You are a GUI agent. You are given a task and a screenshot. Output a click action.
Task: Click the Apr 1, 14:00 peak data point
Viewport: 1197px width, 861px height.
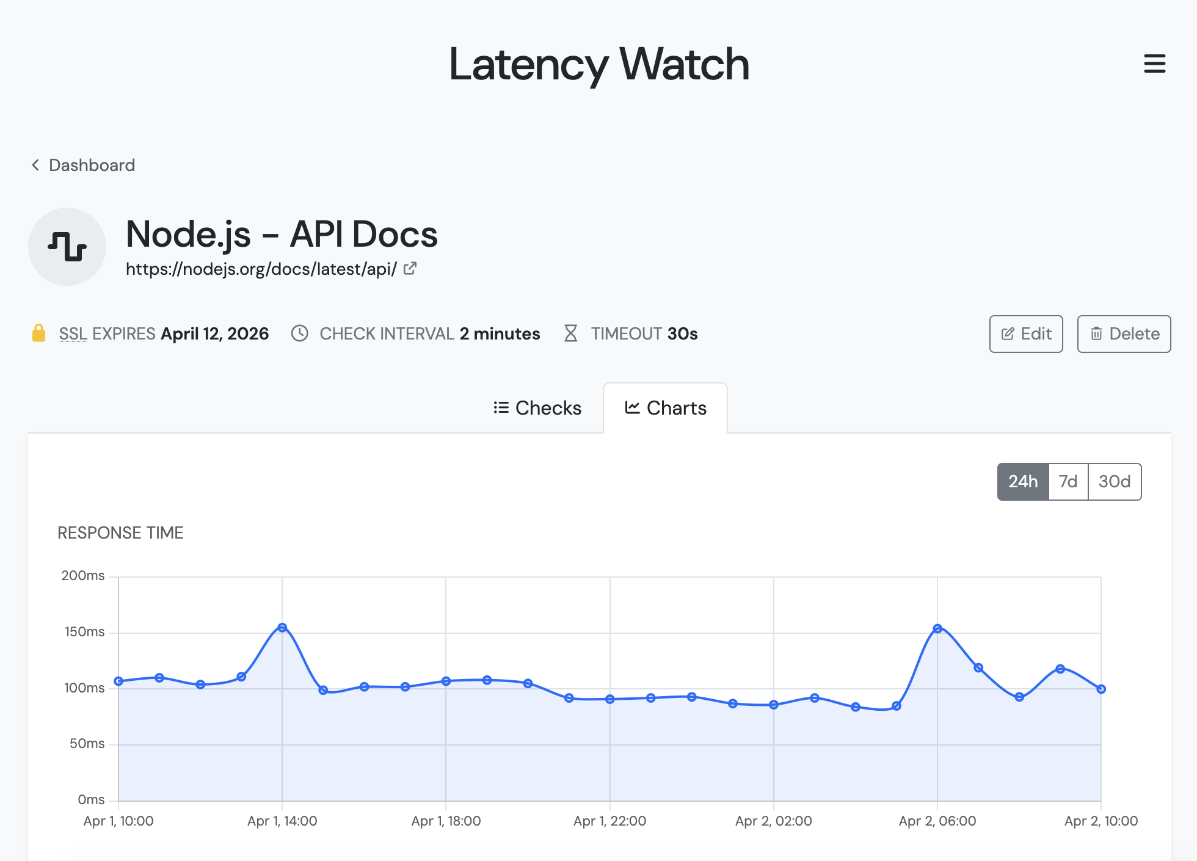point(282,628)
